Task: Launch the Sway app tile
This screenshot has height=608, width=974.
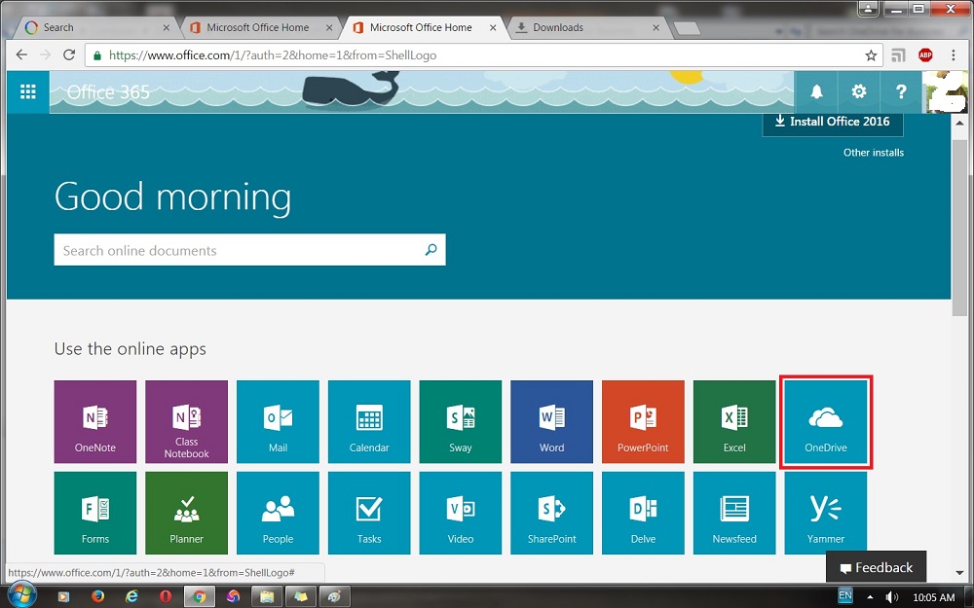Action: tap(460, 421)
